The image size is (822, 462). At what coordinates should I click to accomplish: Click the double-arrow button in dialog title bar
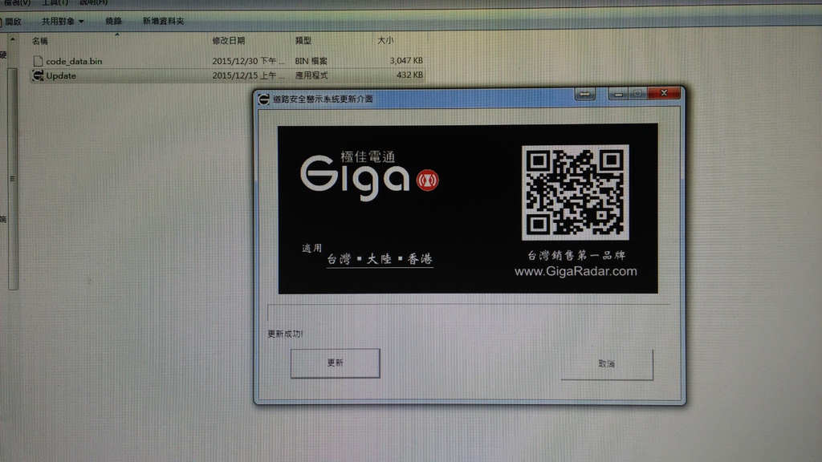point(584,95)
